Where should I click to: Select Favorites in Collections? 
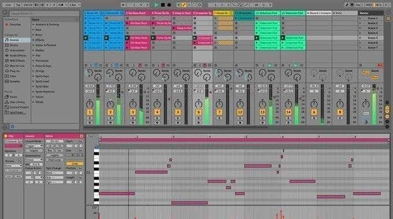point(15,25)
